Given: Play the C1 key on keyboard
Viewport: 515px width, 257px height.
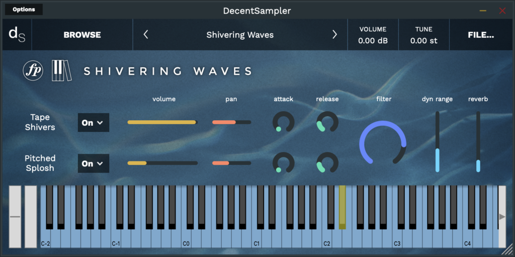Looking at the screenshot, I should [256, 238].
